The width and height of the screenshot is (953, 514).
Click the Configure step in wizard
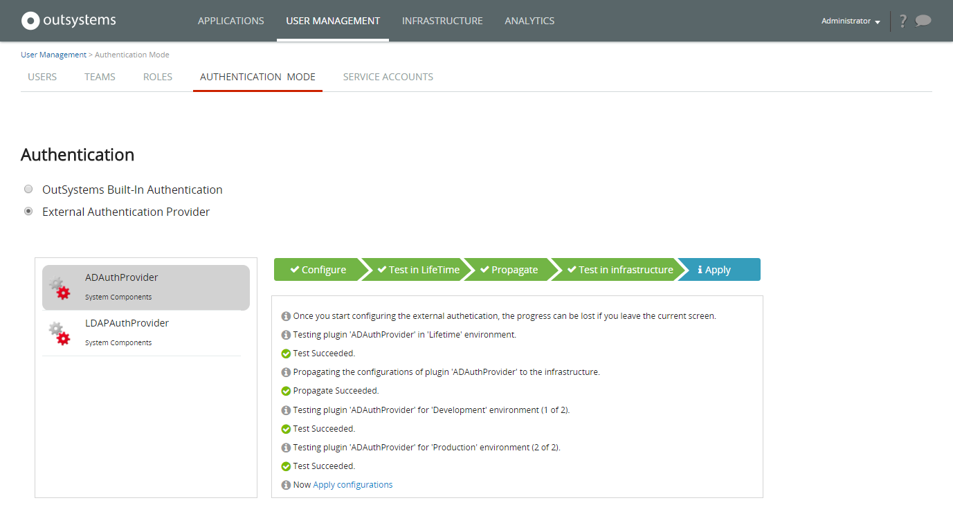point(318,270)
